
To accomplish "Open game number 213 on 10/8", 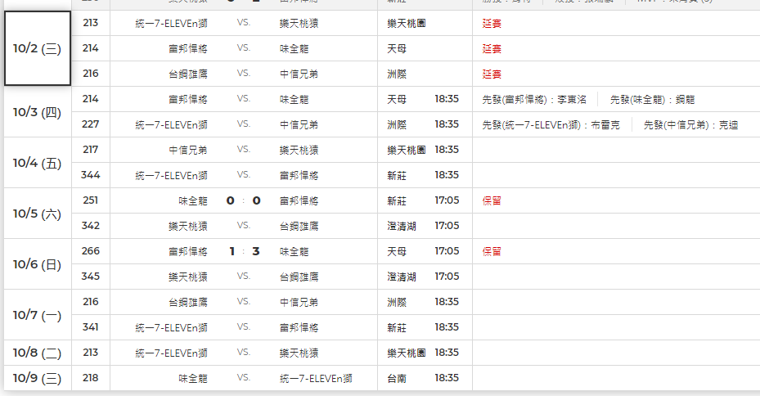I will click(91, 353).
